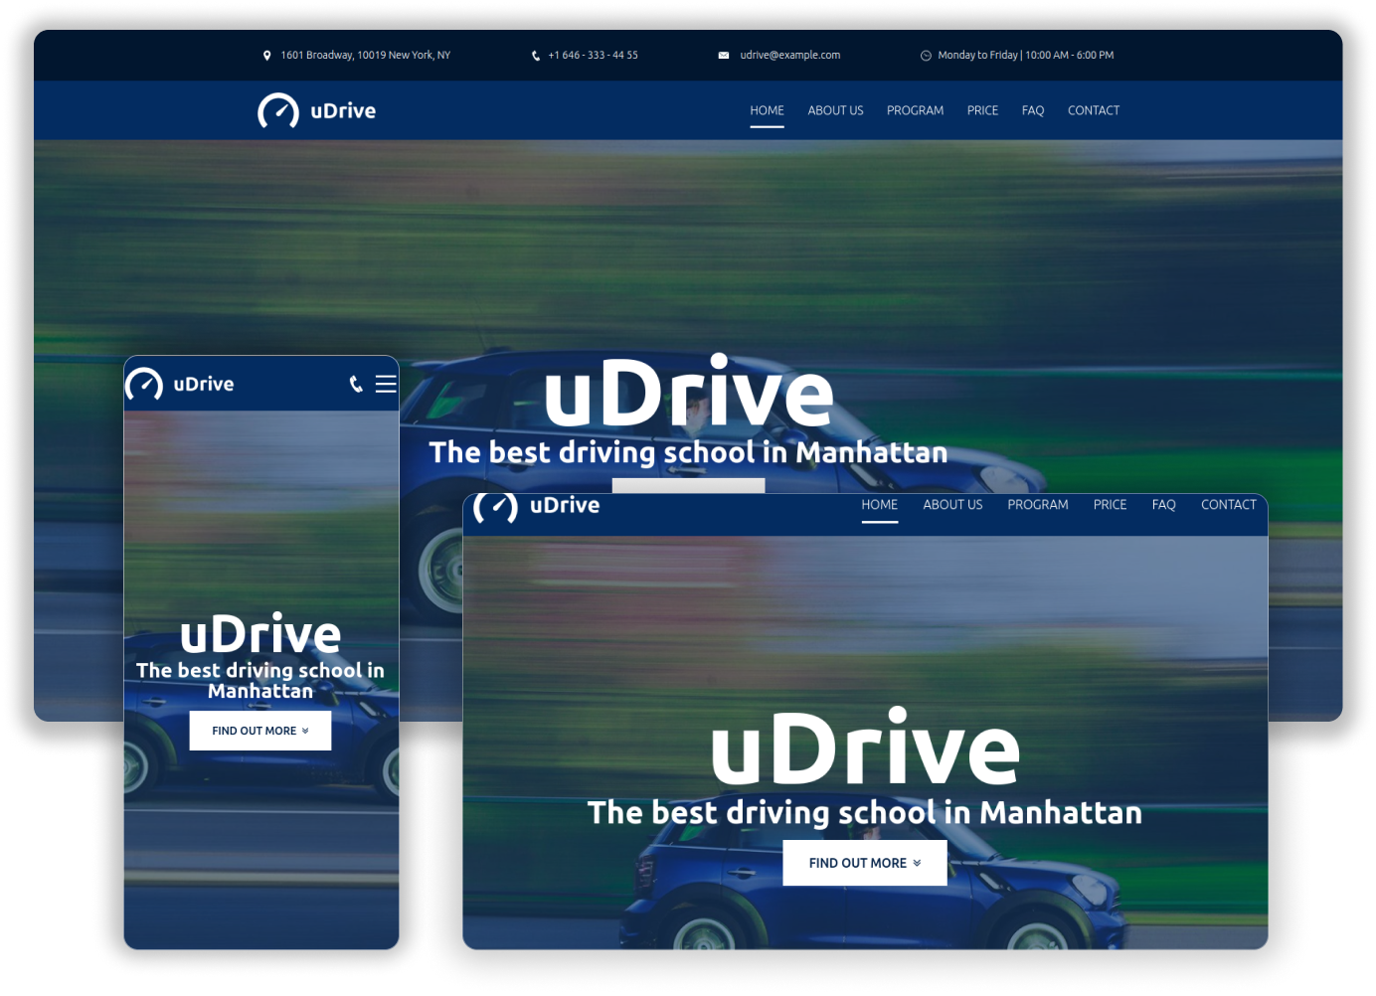Click the clock icon beside opening hours
Viewport: 1376px width, 996px height.
[926, 56]
